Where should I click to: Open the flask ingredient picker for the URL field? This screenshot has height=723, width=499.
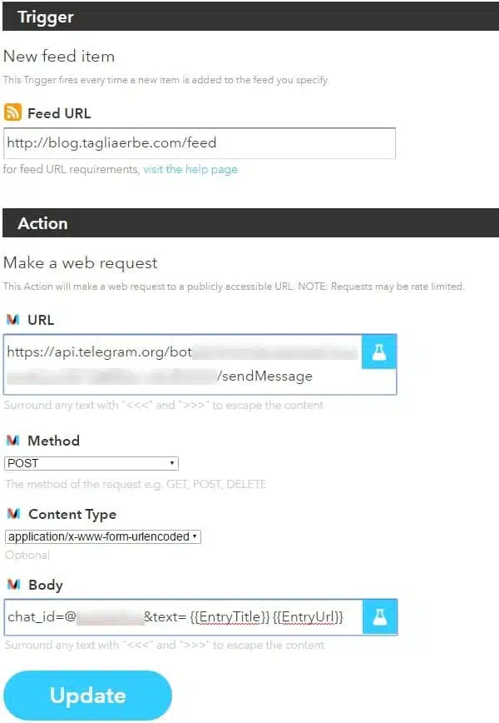380,352
